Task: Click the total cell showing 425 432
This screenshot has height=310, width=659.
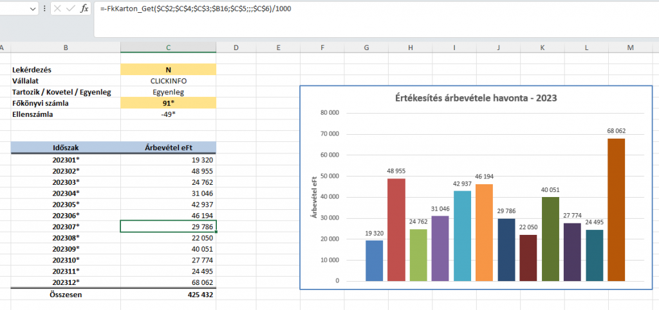Action: (168, 294)
